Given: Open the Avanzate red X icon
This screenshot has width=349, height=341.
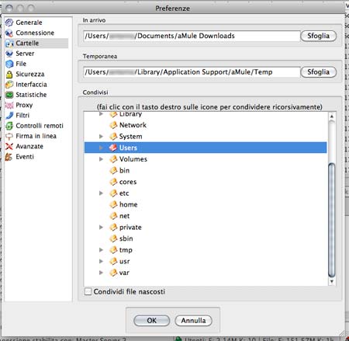Looking at the screenshot, I should click(9, 147).
